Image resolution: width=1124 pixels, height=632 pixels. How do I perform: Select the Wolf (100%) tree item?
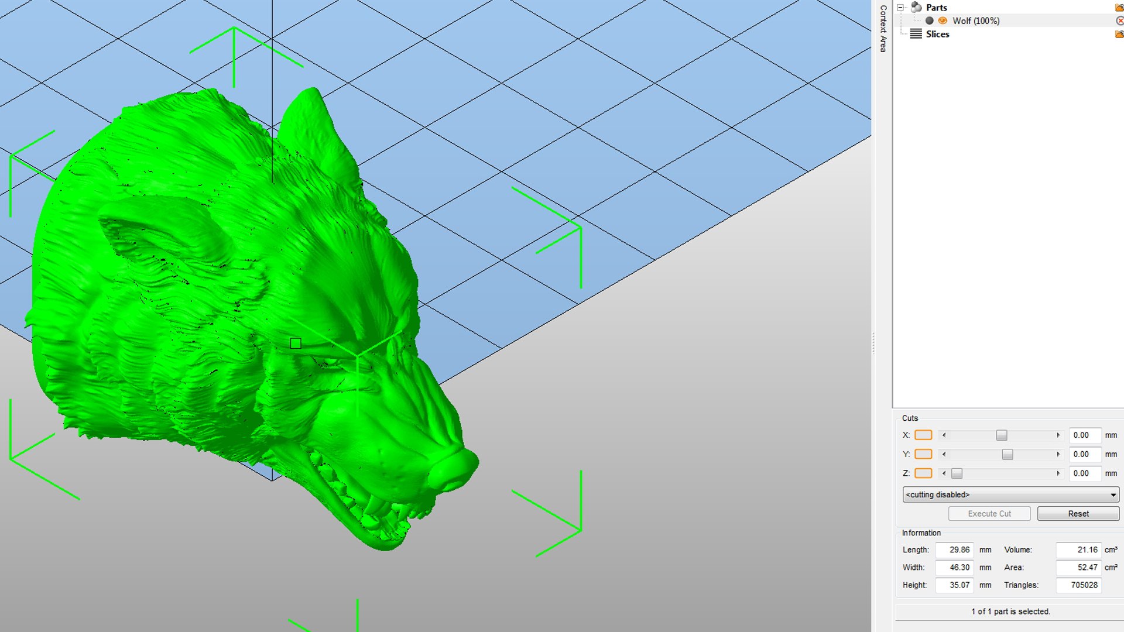976,20
